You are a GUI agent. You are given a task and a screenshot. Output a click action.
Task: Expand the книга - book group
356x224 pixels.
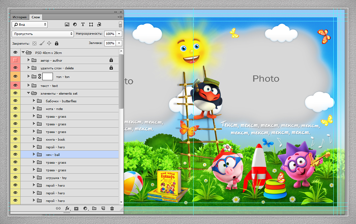coord(34,139)
